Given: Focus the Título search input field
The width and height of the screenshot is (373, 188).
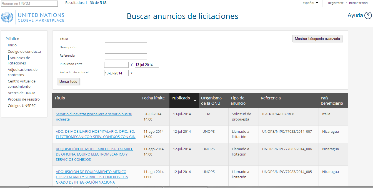Looking at the screenshot, I should point(126,40).
